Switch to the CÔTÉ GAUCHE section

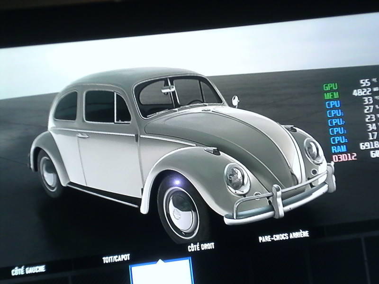tap(28, 270)
